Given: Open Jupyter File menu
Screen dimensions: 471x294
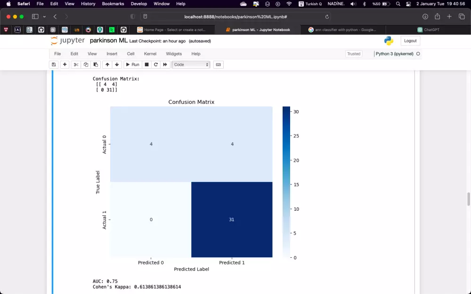Looking at the screenshot, I should 57,54.
